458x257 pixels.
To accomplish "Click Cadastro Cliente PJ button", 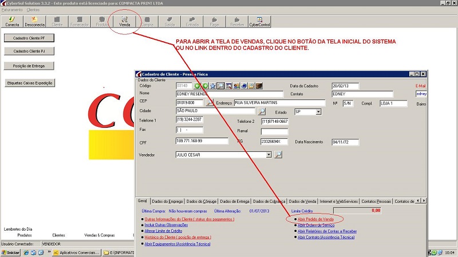I will coord(29,51).
